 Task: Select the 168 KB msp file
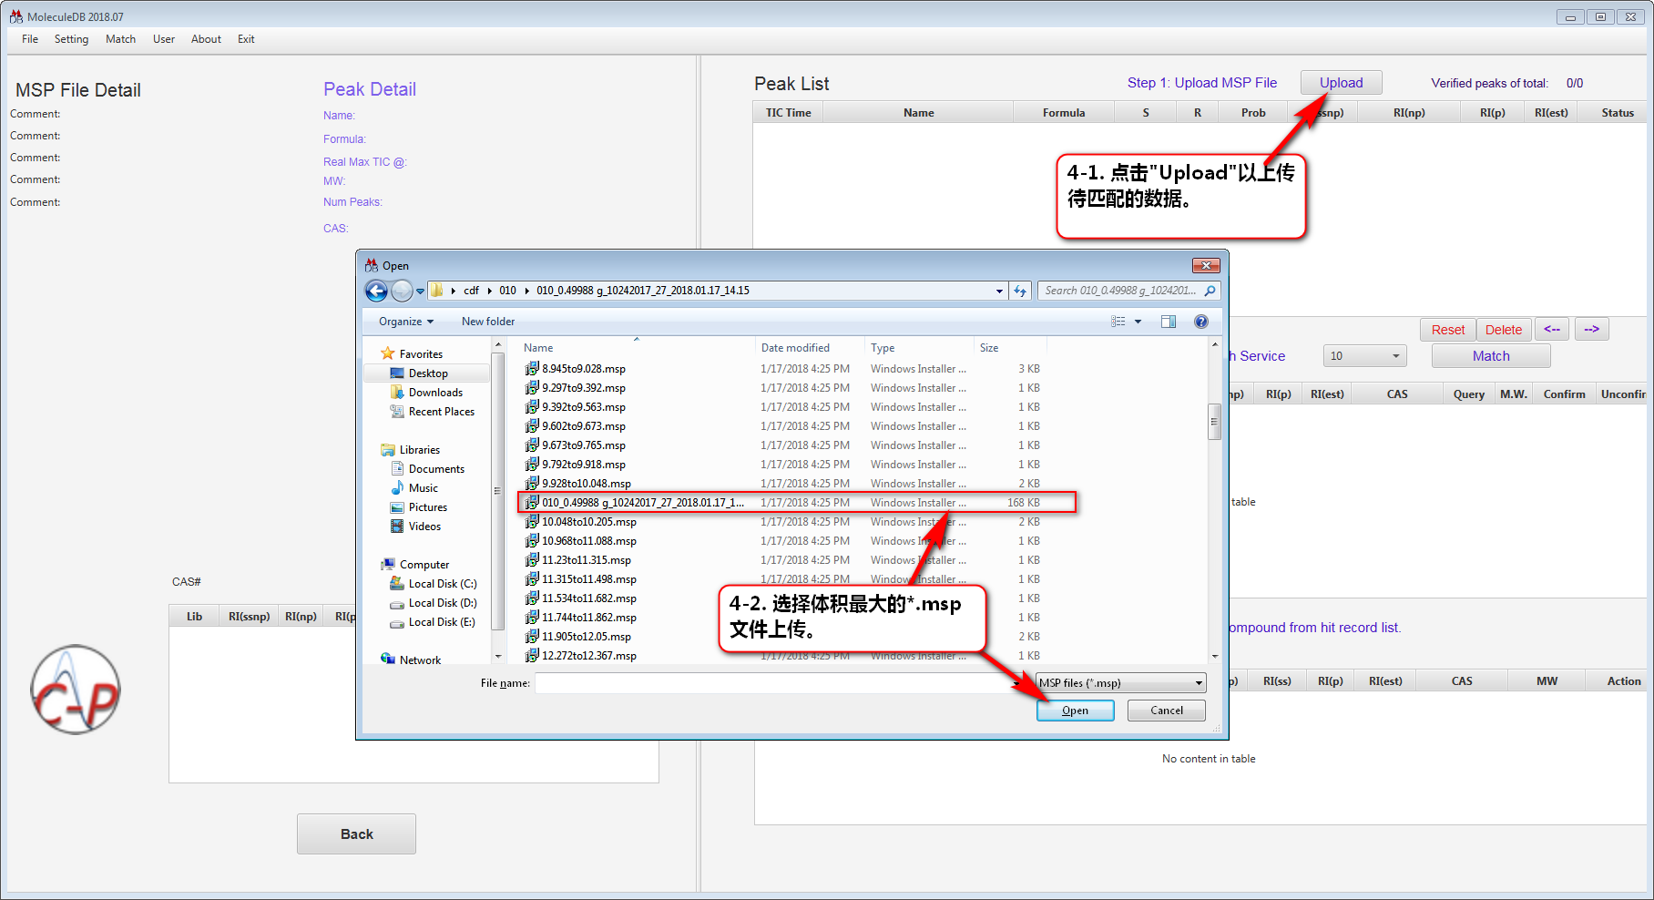click(x=642, y=503)
